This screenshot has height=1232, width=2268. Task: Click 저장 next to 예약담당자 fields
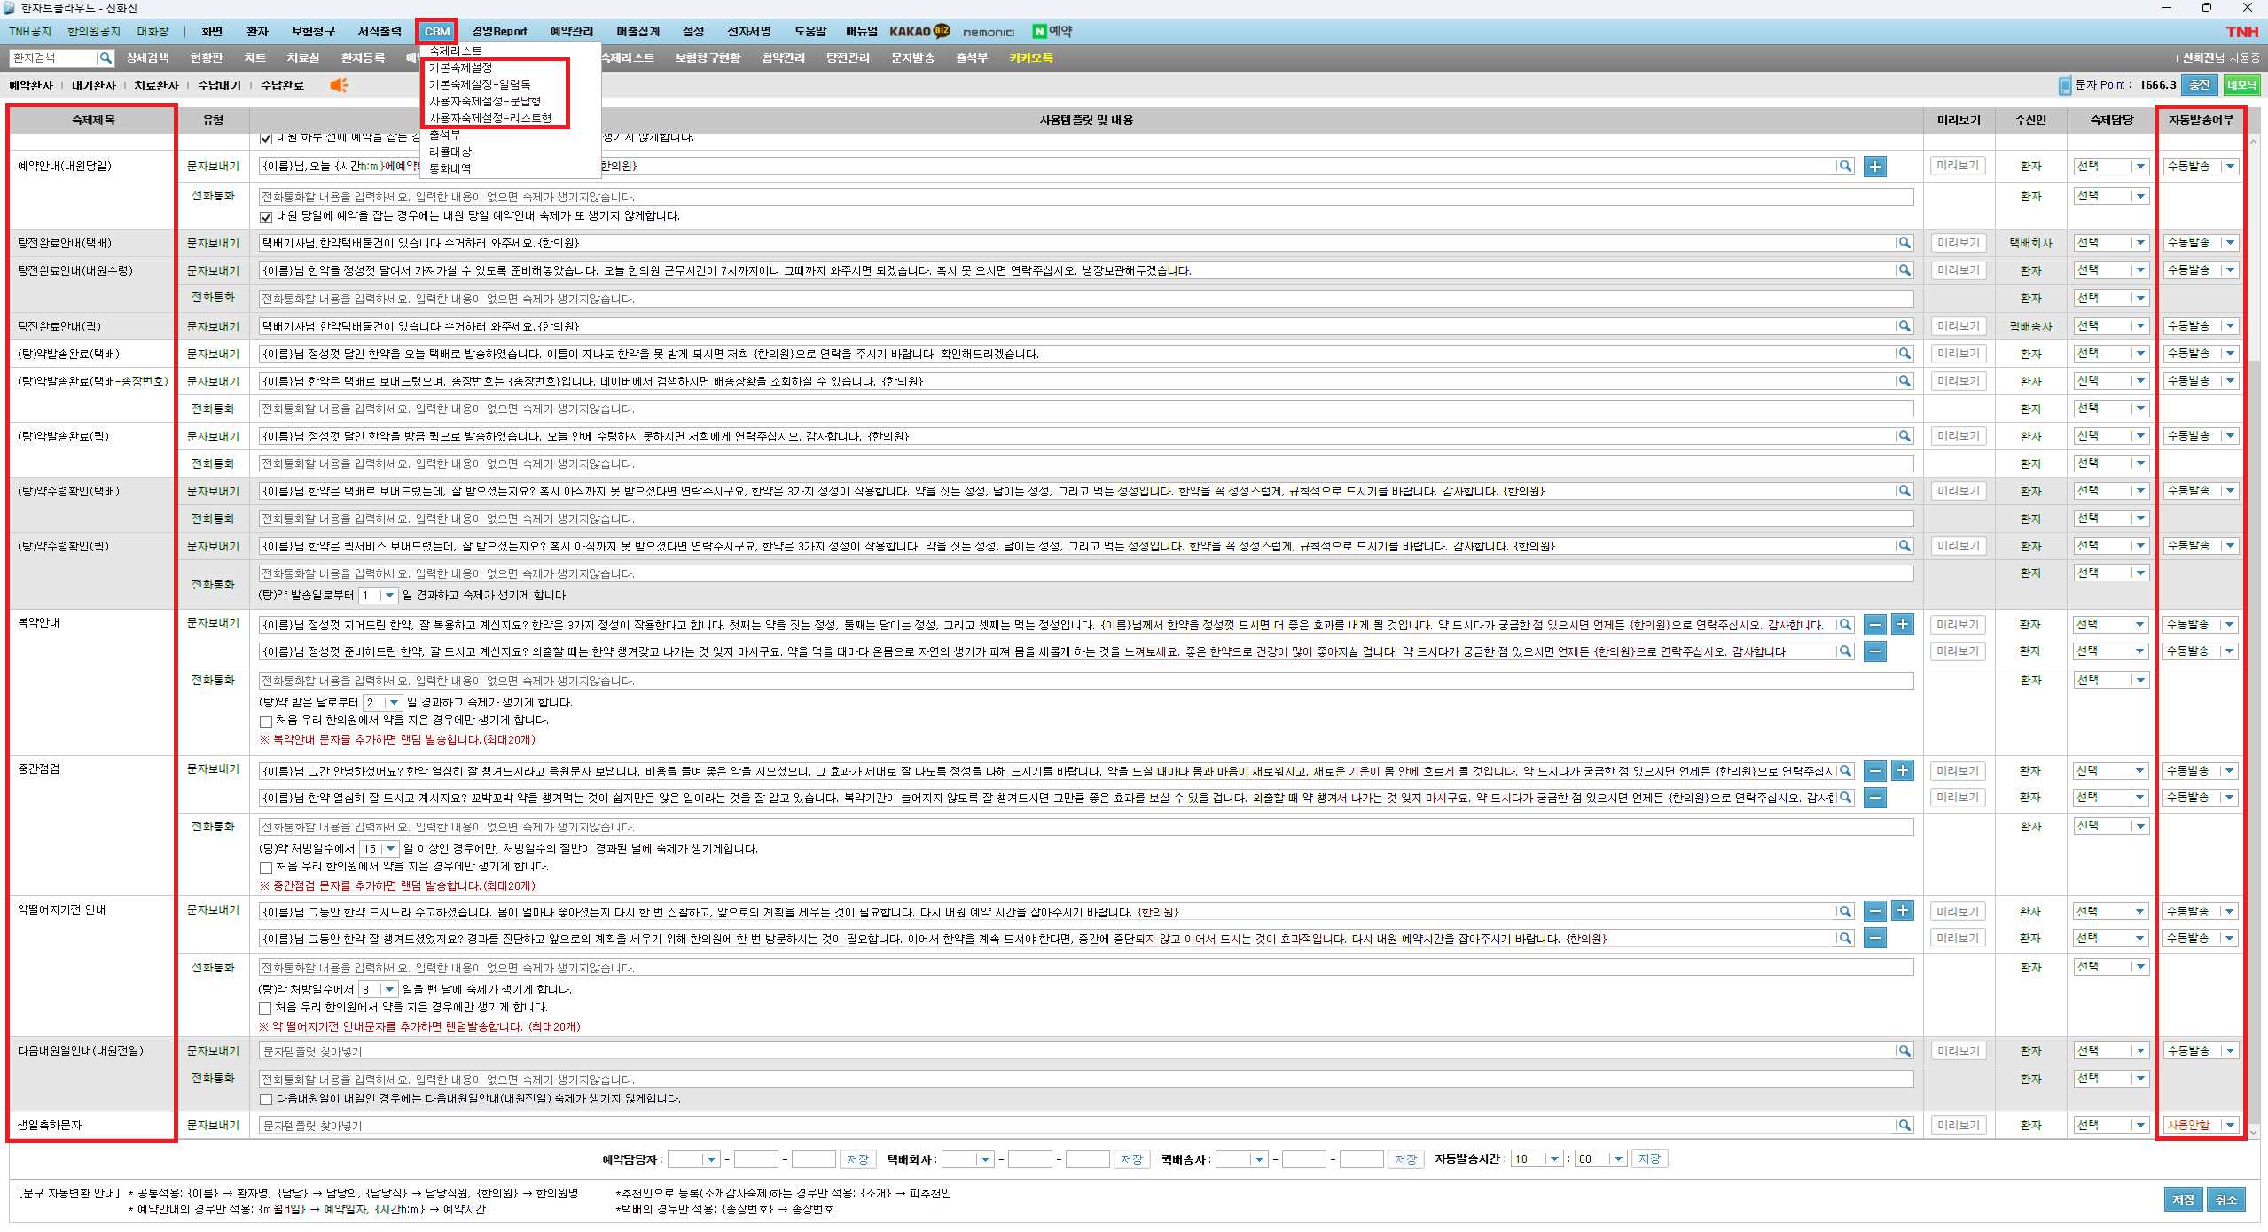tap(857, 1159)
